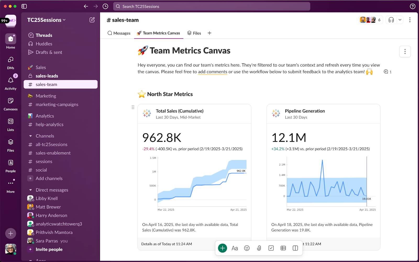Open DMs in the left rail
The width and height of the screenshot is (419, 262).
(x=10, y=63)
